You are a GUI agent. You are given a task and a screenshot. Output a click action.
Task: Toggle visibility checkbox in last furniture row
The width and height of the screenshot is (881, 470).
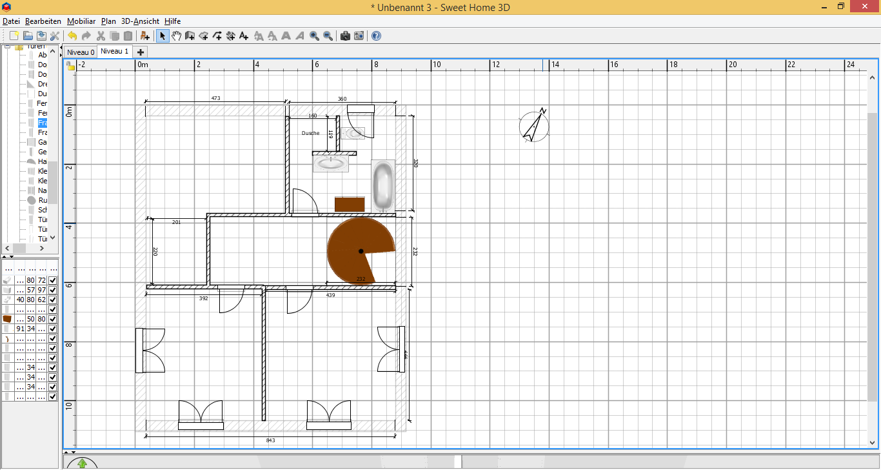point(53,396)
